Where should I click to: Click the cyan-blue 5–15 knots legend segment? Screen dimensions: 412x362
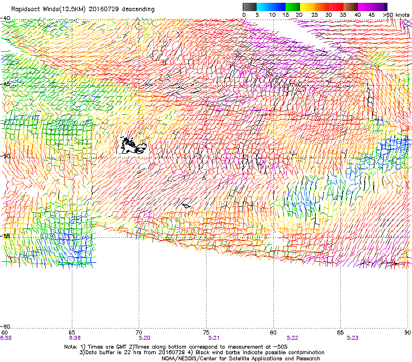click(271, 7)
